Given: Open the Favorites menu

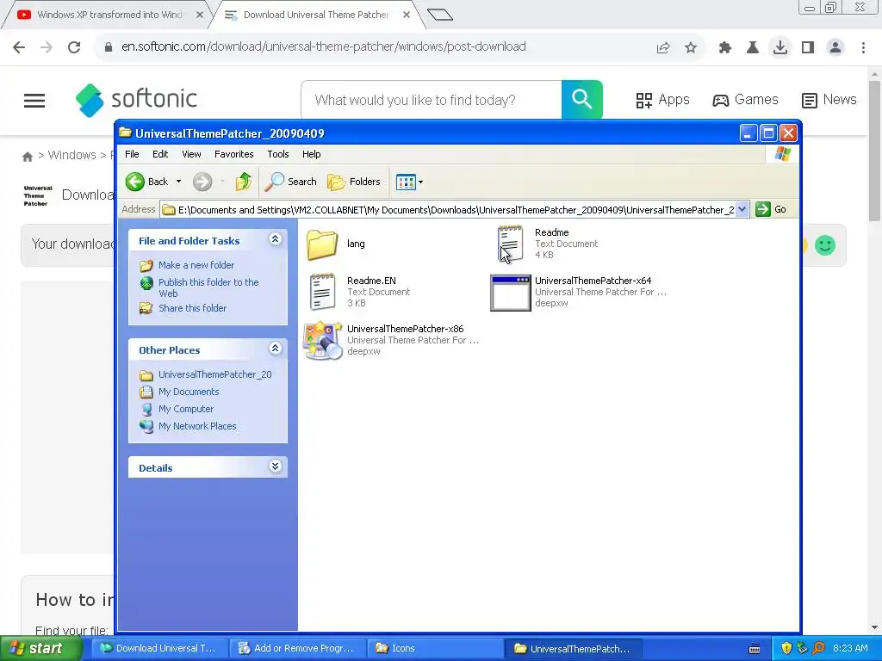Looking at the screenshot, I should pyautogui.click(x=234, y=154).
